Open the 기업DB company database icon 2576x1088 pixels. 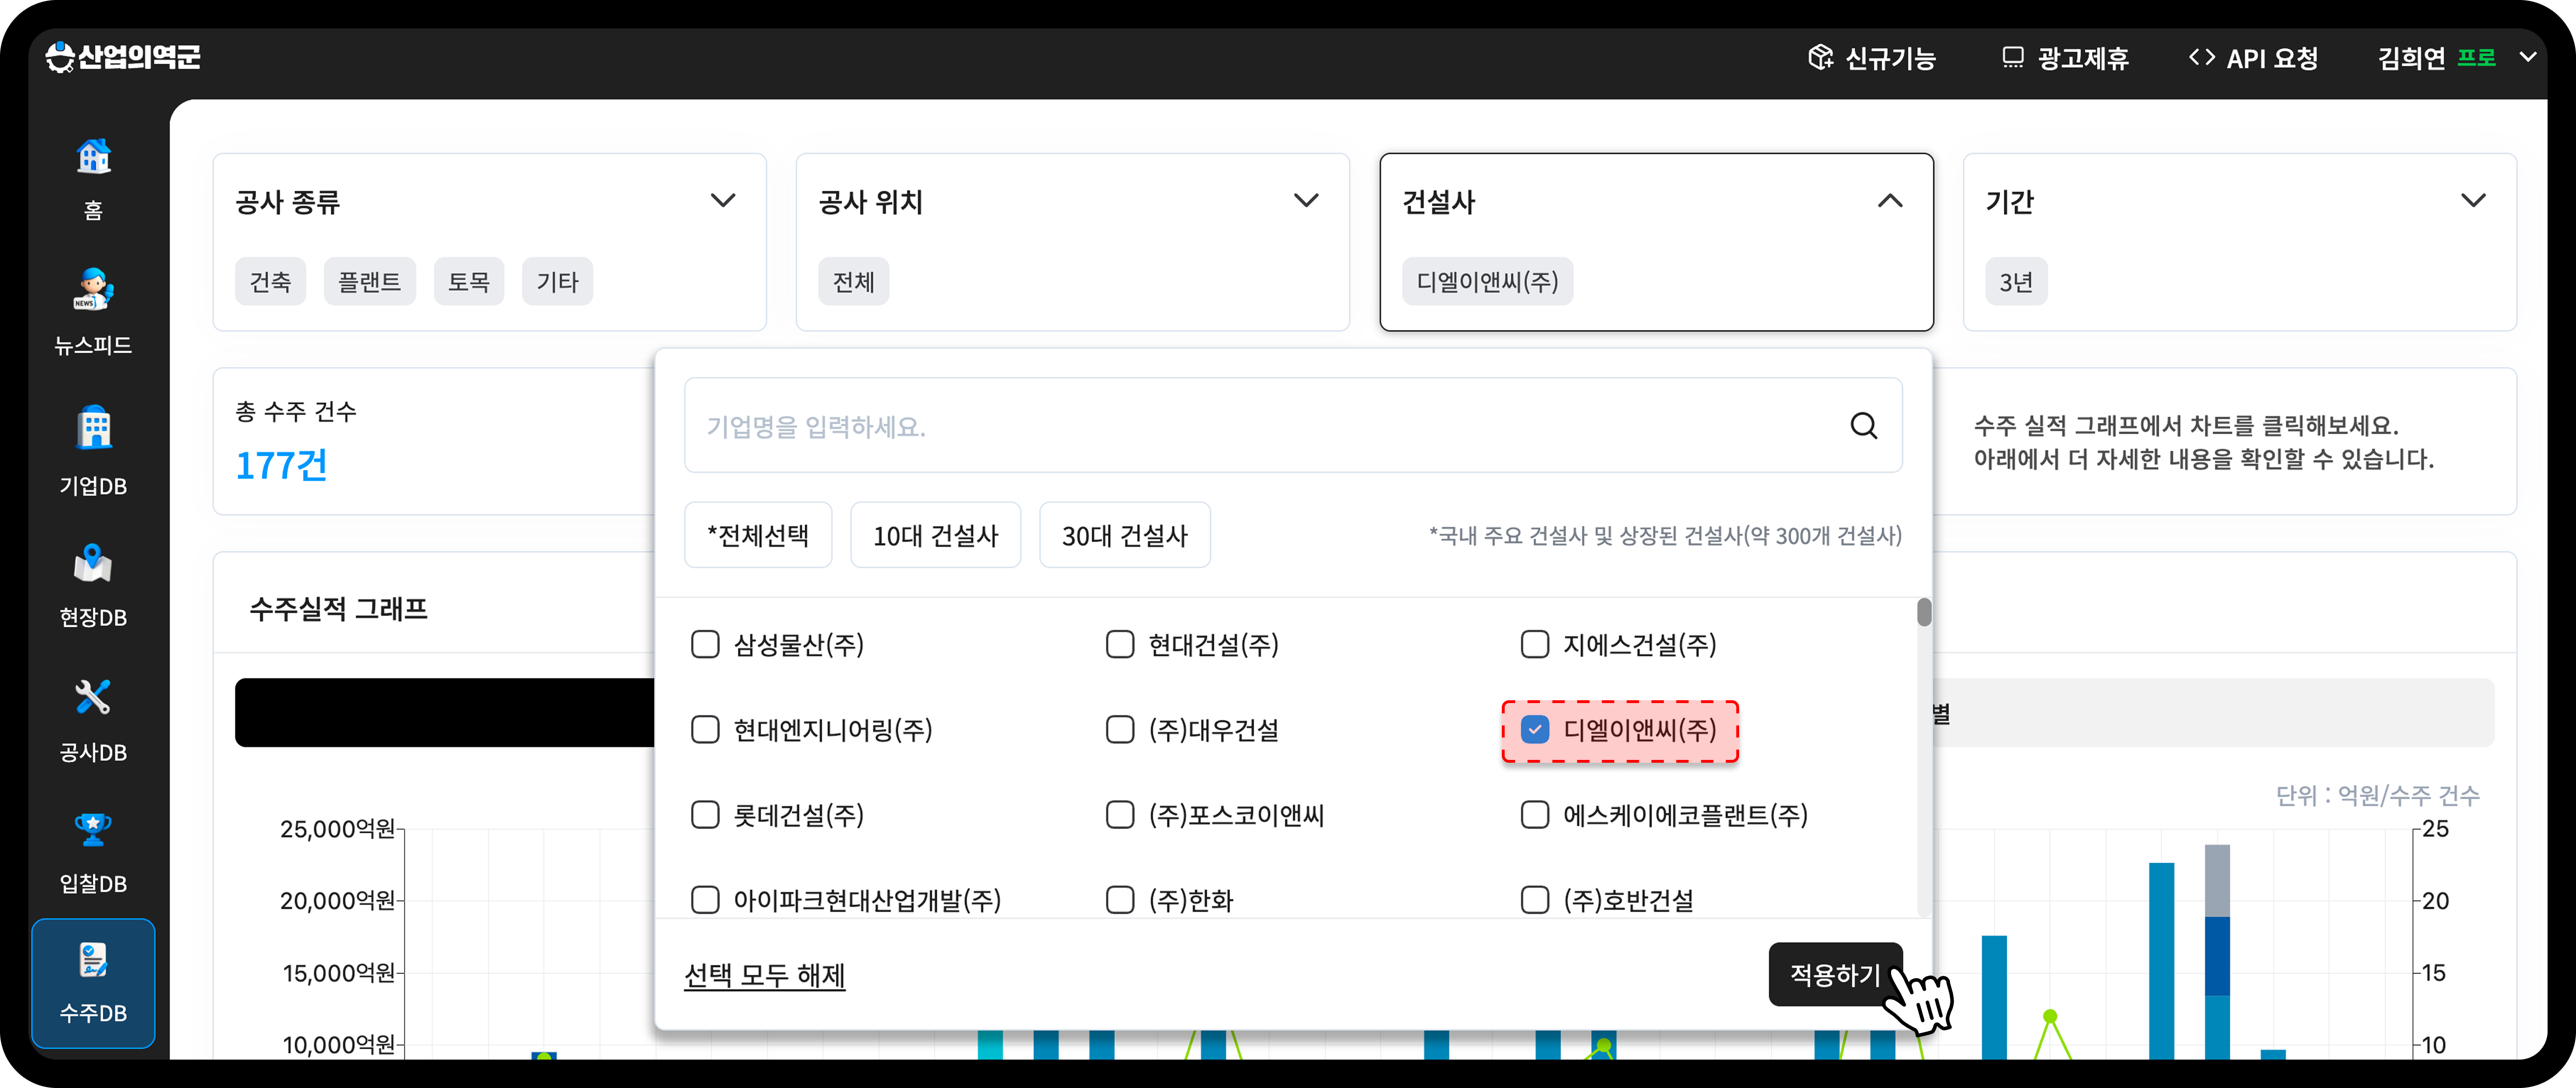tap(93, 428)
